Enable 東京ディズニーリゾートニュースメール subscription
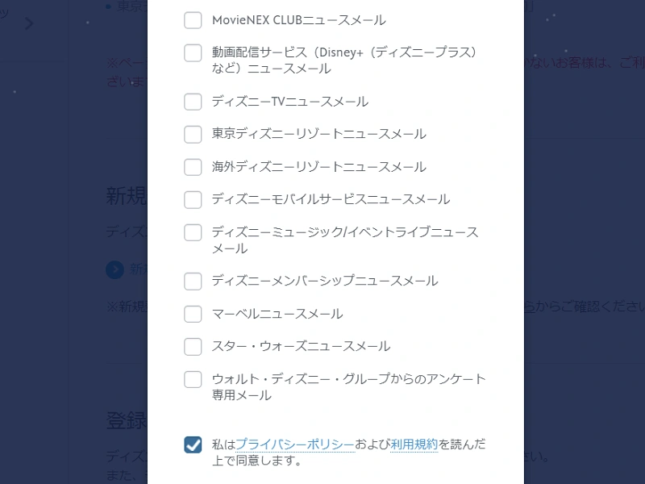645x484 pixels. [193, 134]
